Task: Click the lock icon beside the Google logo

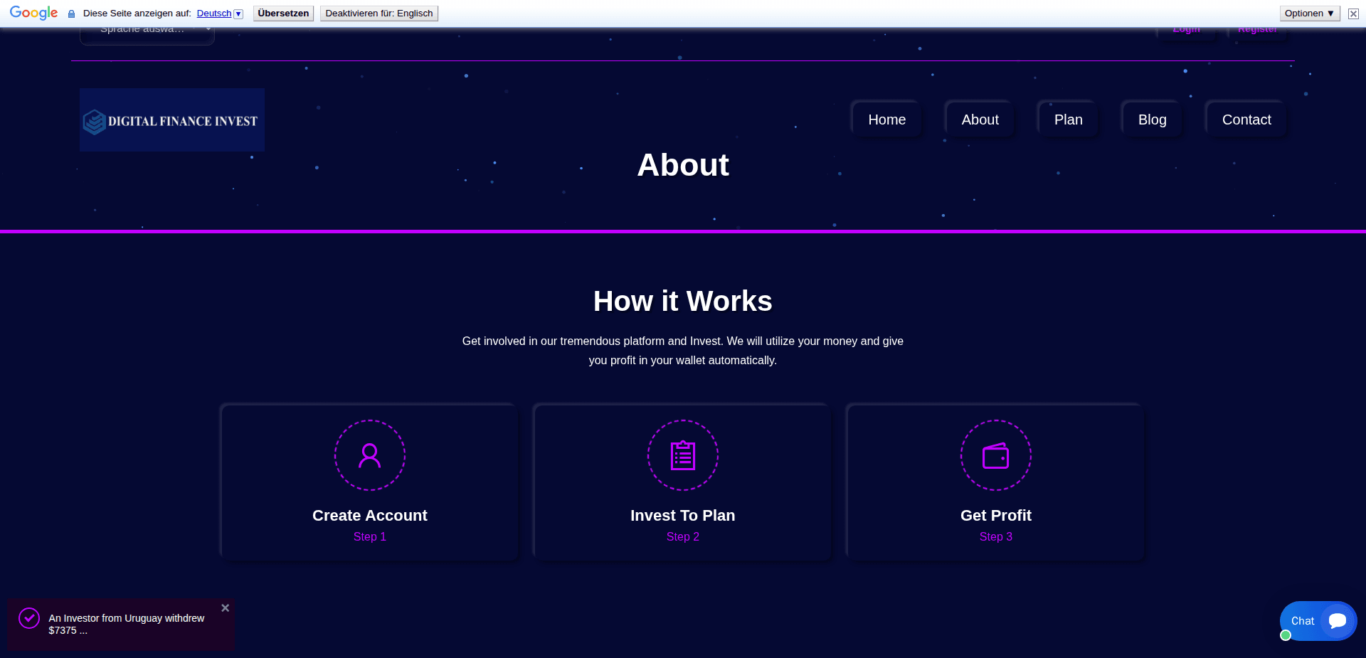Action: click(70, 13)
